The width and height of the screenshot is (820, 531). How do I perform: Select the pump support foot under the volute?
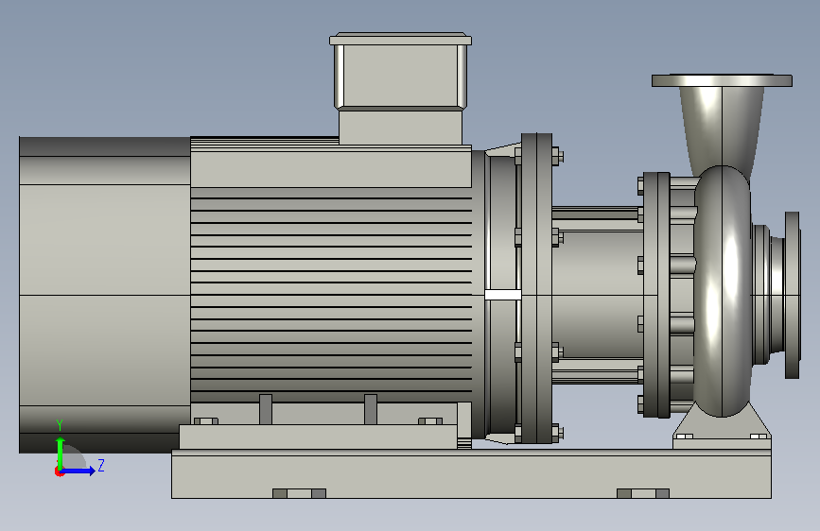point(722,427)
